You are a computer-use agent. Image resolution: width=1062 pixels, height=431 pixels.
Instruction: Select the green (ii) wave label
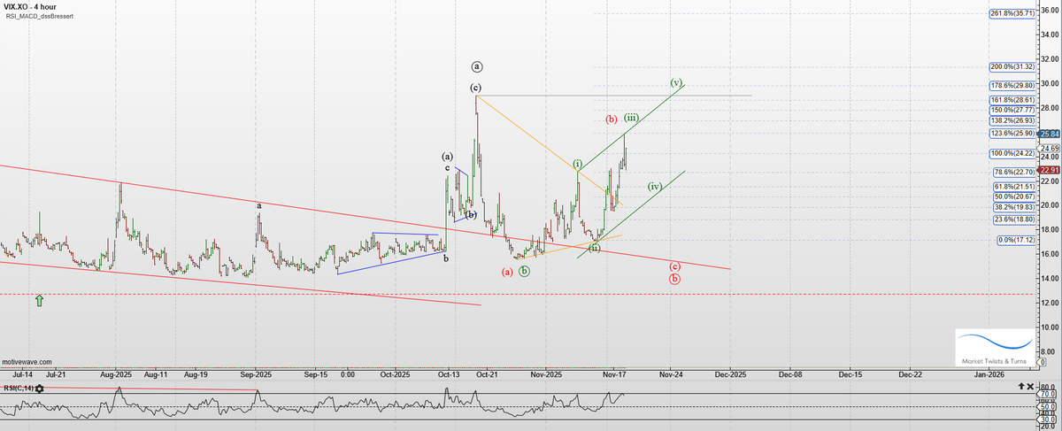point(595,247)
